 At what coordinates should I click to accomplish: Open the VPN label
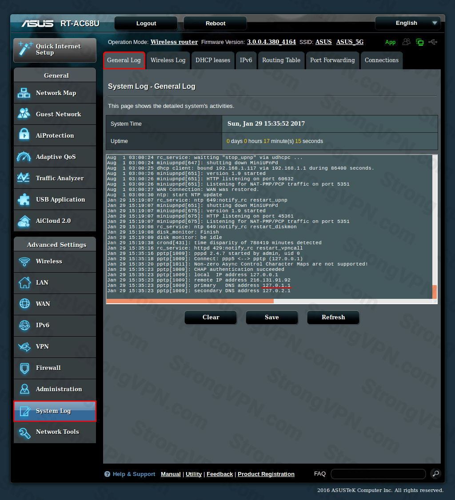[x=42, y=346]
